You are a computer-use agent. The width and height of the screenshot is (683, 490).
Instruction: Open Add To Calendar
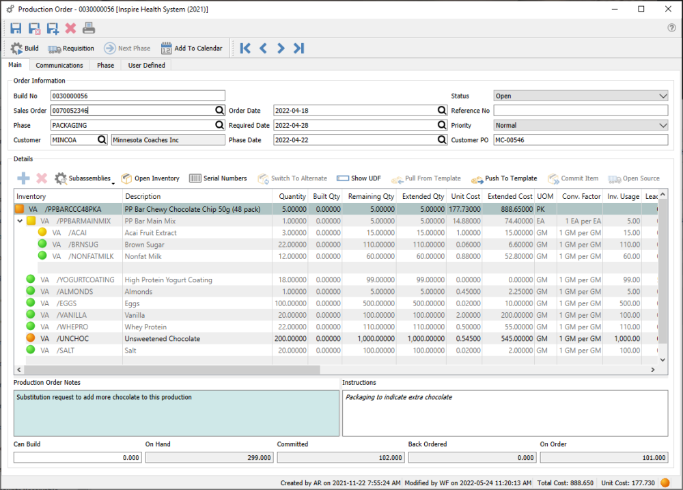coord(191,49)
